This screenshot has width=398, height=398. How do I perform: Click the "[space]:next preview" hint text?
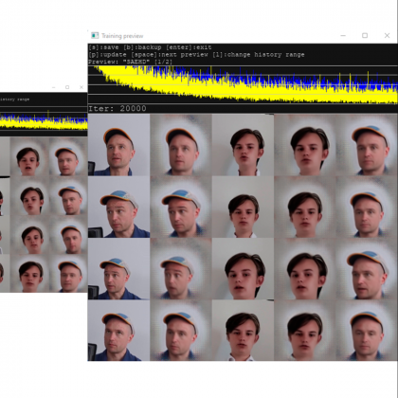click(x=170, y=55)
